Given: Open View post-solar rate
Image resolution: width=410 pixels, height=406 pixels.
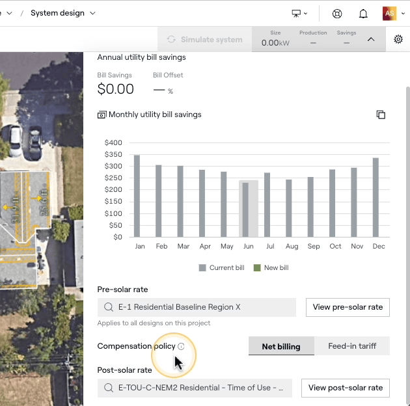Looking at the screenshot, I should pyautogui.click(x=346, y=388).
